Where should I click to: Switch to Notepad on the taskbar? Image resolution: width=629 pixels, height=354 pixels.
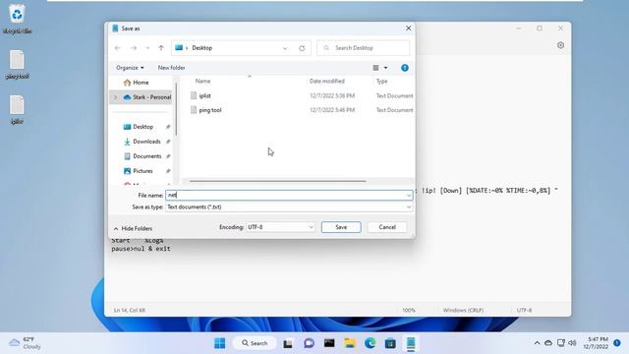[411, 343]
